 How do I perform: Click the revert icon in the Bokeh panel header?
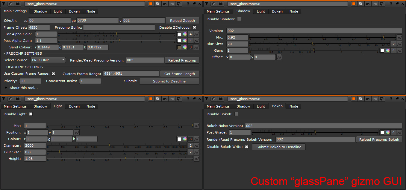coord(382,99)
